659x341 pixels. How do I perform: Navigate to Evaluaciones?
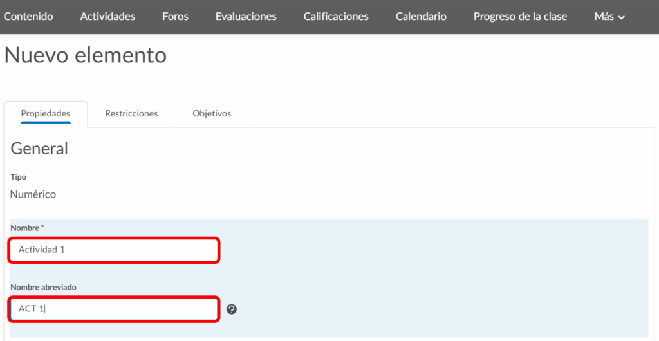(246, 17)
